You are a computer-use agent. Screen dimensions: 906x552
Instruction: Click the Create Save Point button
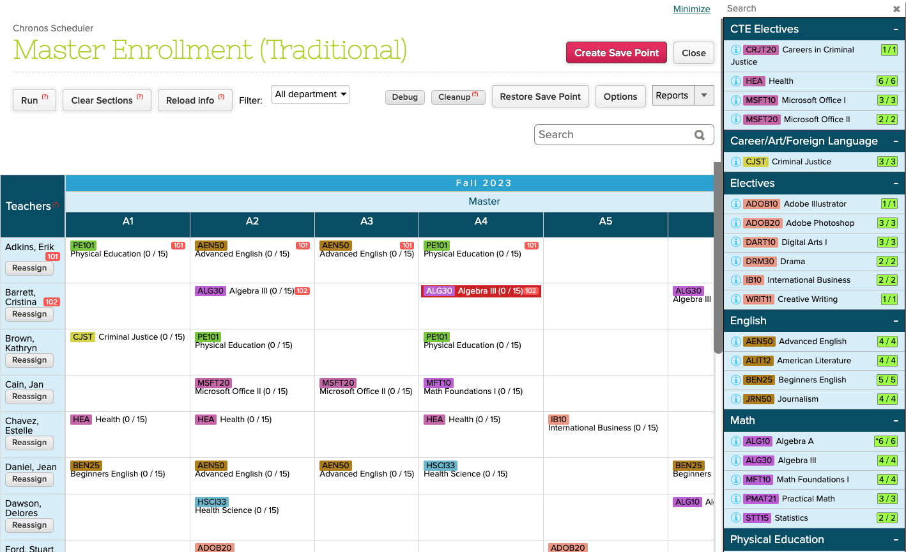[x=616, y=53]
